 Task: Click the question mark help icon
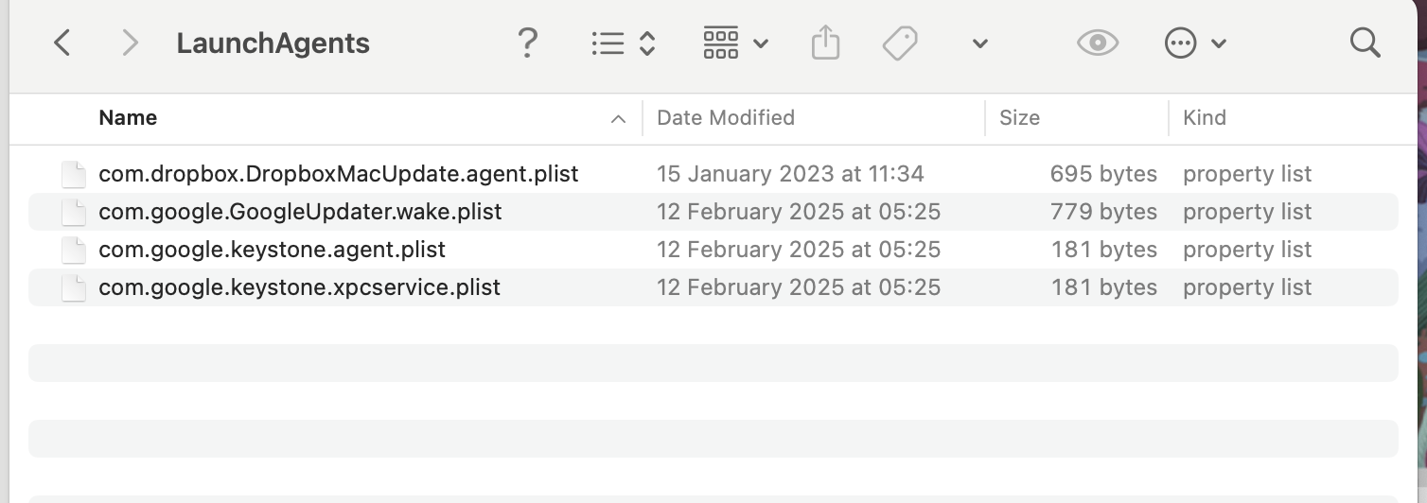coord(527,43)
